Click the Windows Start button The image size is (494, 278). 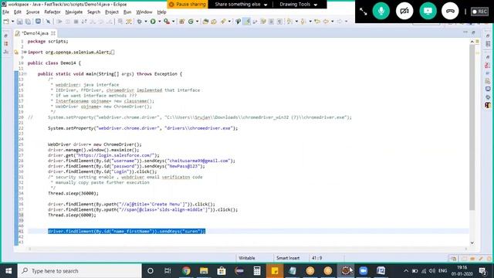pyautogui.click(x=8, y=271)
